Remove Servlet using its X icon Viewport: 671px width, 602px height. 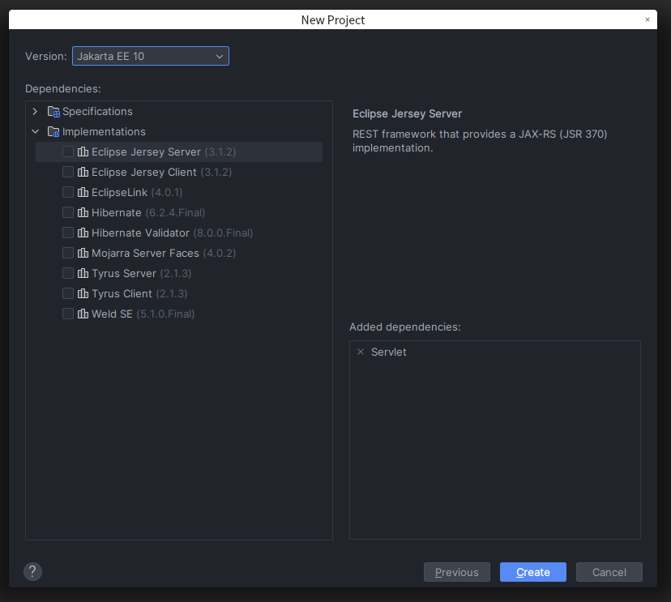361,352
